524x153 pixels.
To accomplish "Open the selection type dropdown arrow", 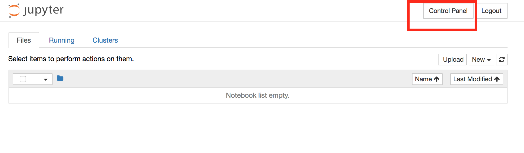I will point(46,79).
